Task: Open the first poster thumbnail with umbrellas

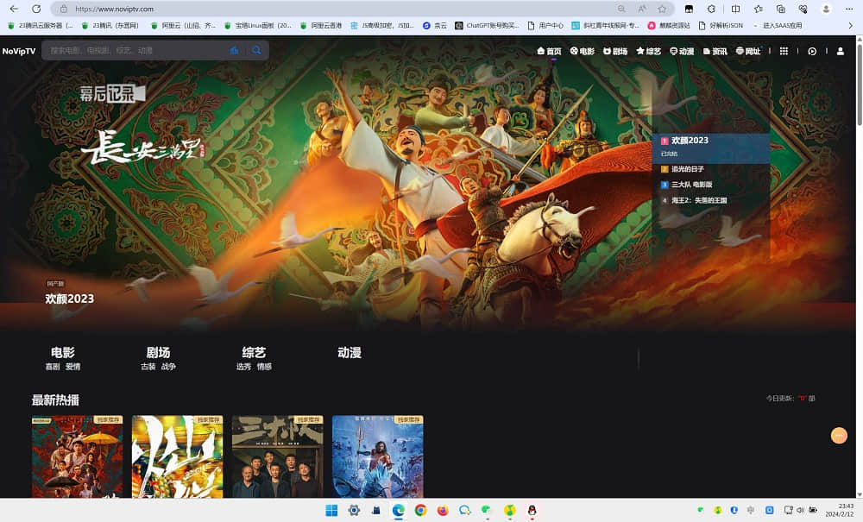Action: pyautogui.click(x=77, y=456)
